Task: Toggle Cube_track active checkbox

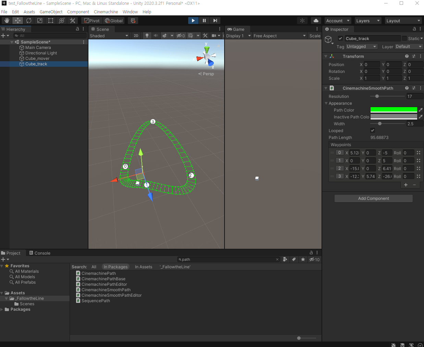Action: pyautogui.click(x=340, y=38)
